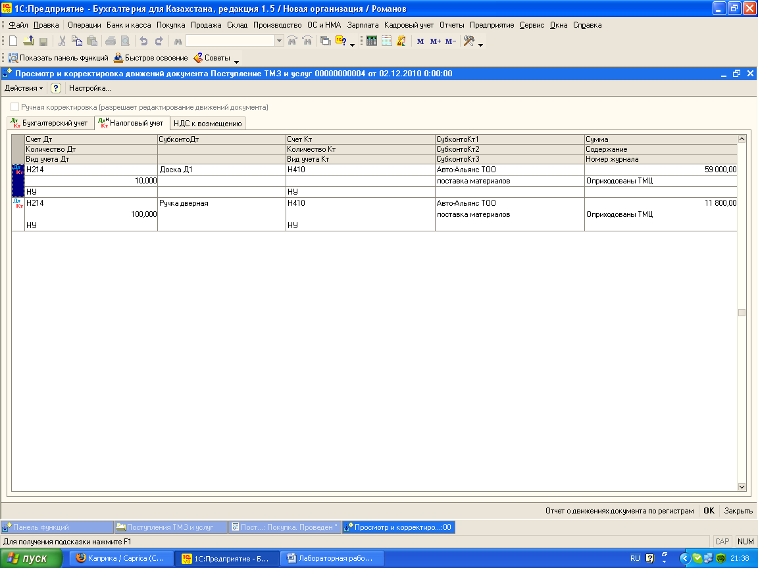
Task: Switch to Панель функций window tab
Action: [57, 527]
